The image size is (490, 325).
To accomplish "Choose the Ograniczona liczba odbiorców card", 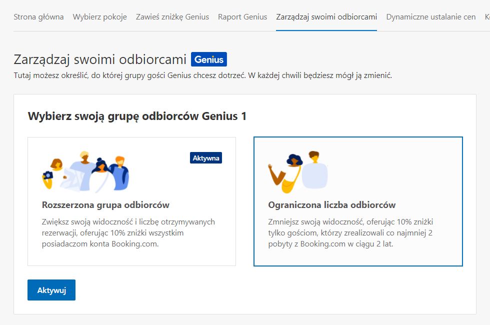I will point(358,201).
